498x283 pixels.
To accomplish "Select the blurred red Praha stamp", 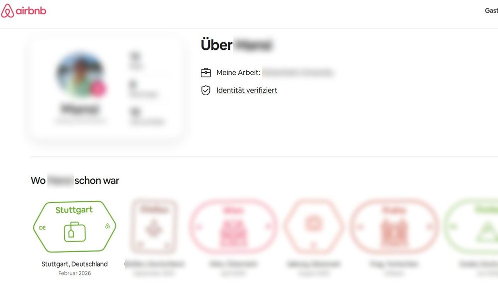I will [x=394, y=227].
